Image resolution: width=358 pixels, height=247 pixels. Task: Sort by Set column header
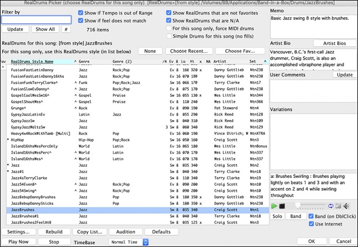coord(252,61)
